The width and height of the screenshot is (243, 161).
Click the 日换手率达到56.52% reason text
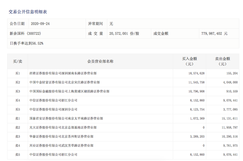(x=26, y=43)
